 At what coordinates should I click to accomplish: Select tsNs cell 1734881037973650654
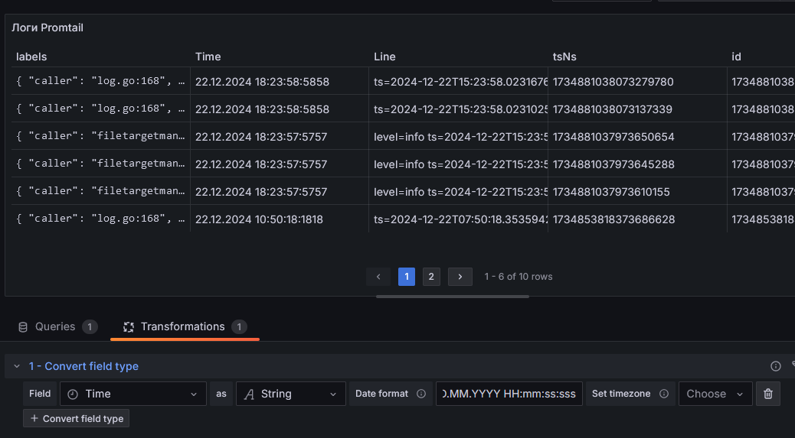coord(637,137)
